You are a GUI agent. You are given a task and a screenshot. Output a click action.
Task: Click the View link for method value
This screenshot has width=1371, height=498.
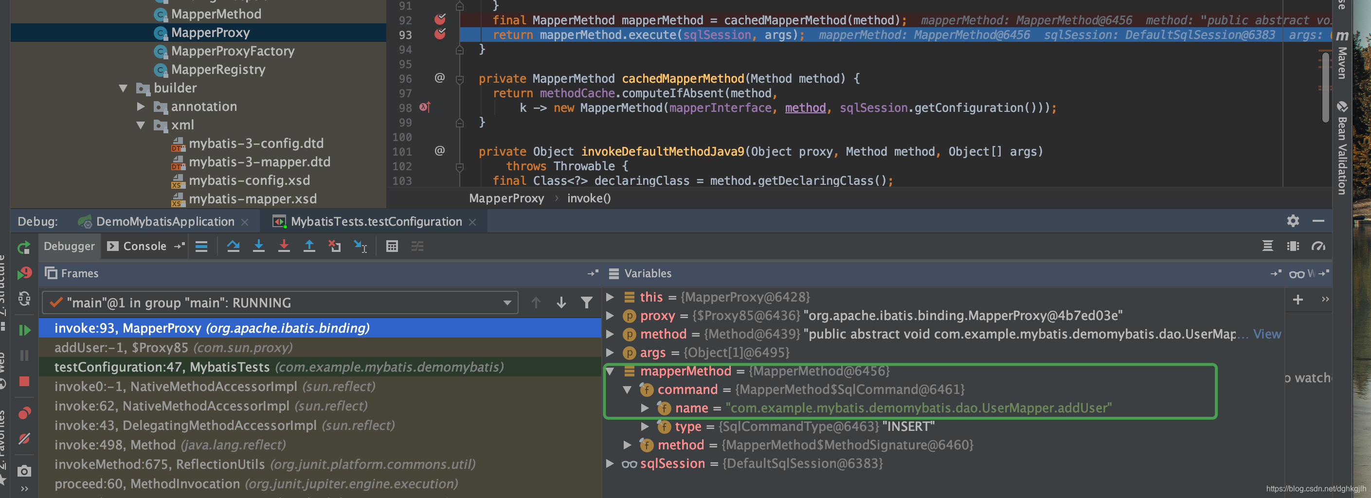1267,334
